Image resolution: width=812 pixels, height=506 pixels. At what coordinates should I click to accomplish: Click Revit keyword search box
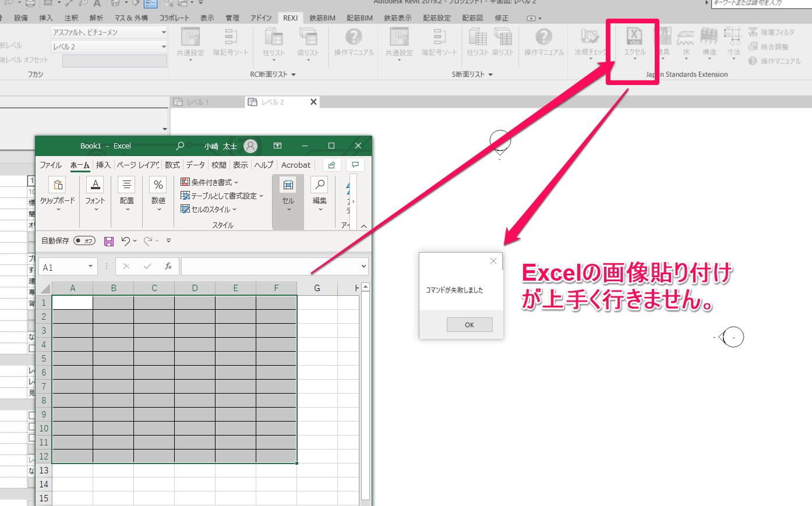(762, 3)
